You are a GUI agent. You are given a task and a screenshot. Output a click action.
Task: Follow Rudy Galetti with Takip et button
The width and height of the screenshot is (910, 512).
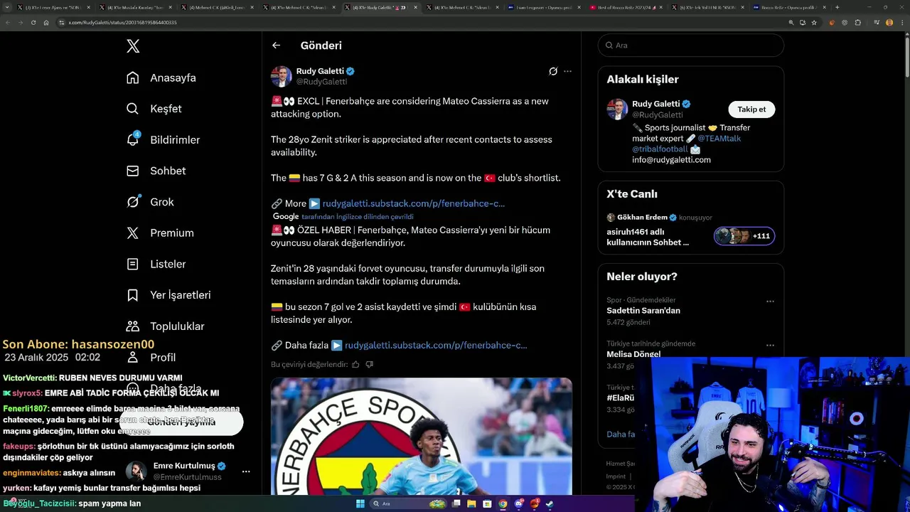751,110
